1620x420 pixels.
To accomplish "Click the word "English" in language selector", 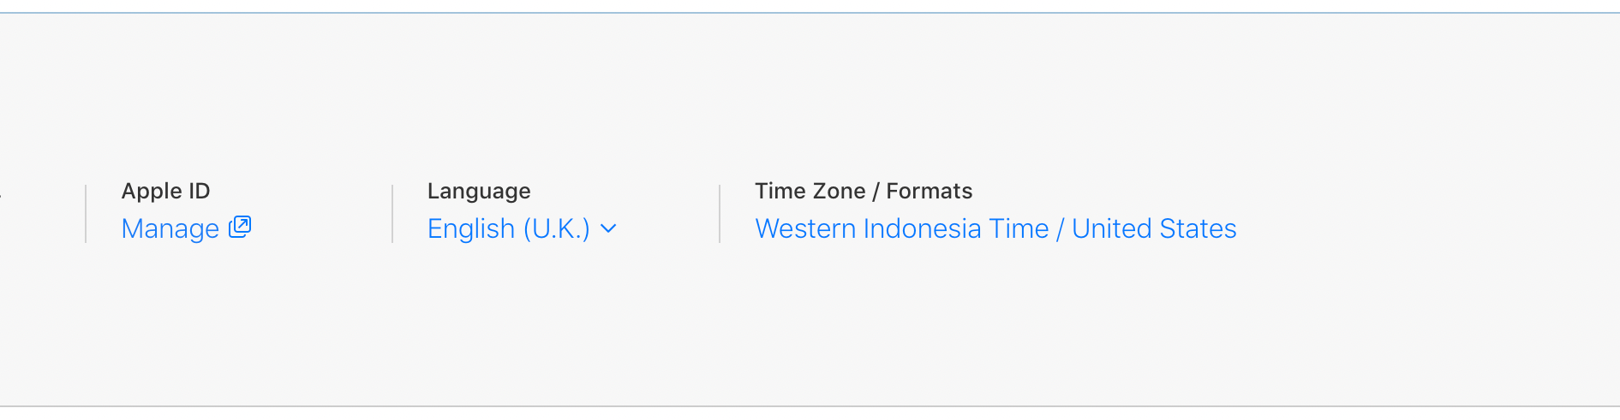I will 470,228.
